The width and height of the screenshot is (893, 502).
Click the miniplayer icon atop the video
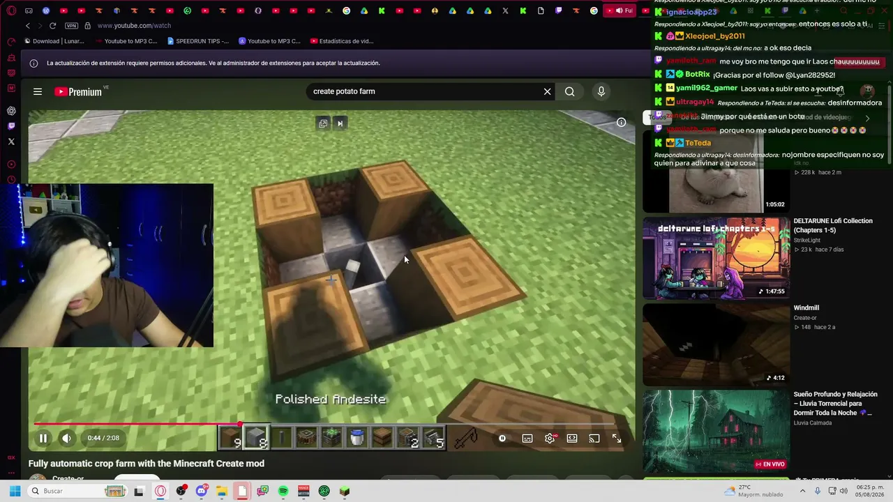pos(323,123)
